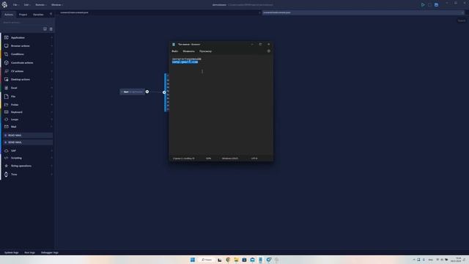Screen dimensions: 469x264
Task: Click the highlighted email text in Notepad
Action: click(x=185, y=62)
